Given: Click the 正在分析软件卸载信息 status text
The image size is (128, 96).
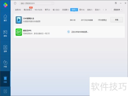Looking at the screenshot, I should point(80,32).
